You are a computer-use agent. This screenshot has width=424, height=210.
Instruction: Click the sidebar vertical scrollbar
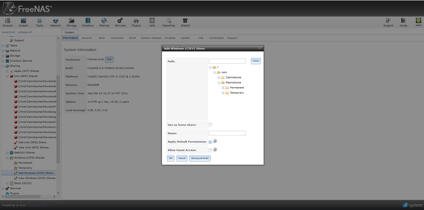tap(58, 119)
